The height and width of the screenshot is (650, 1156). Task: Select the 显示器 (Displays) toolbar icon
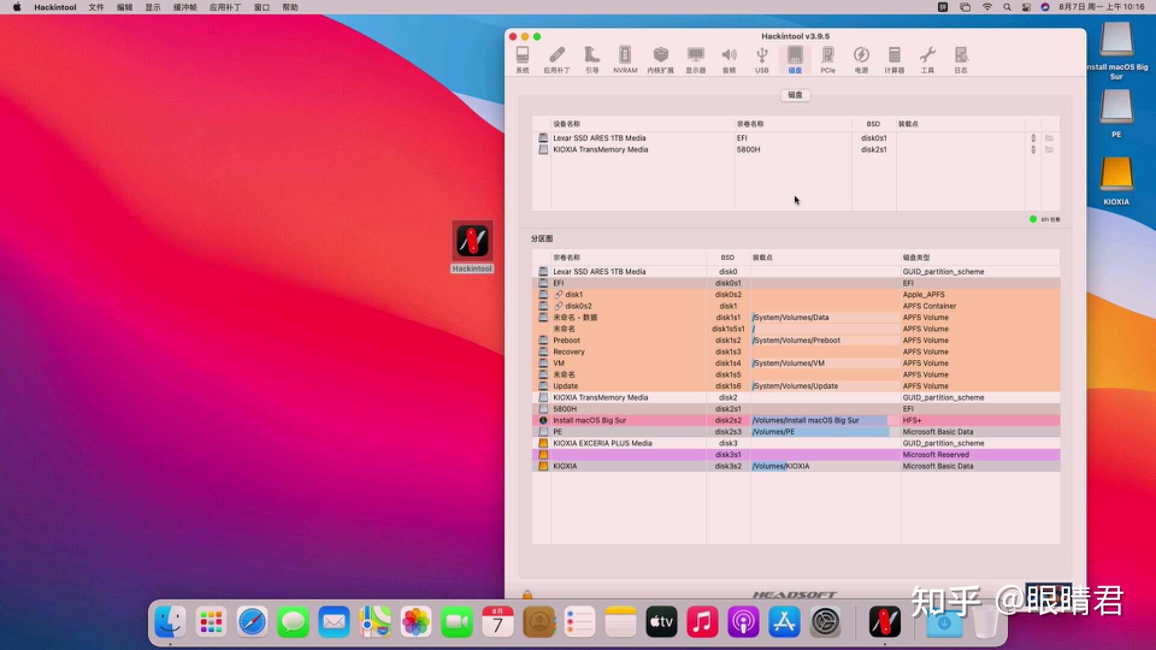point(695,58)
